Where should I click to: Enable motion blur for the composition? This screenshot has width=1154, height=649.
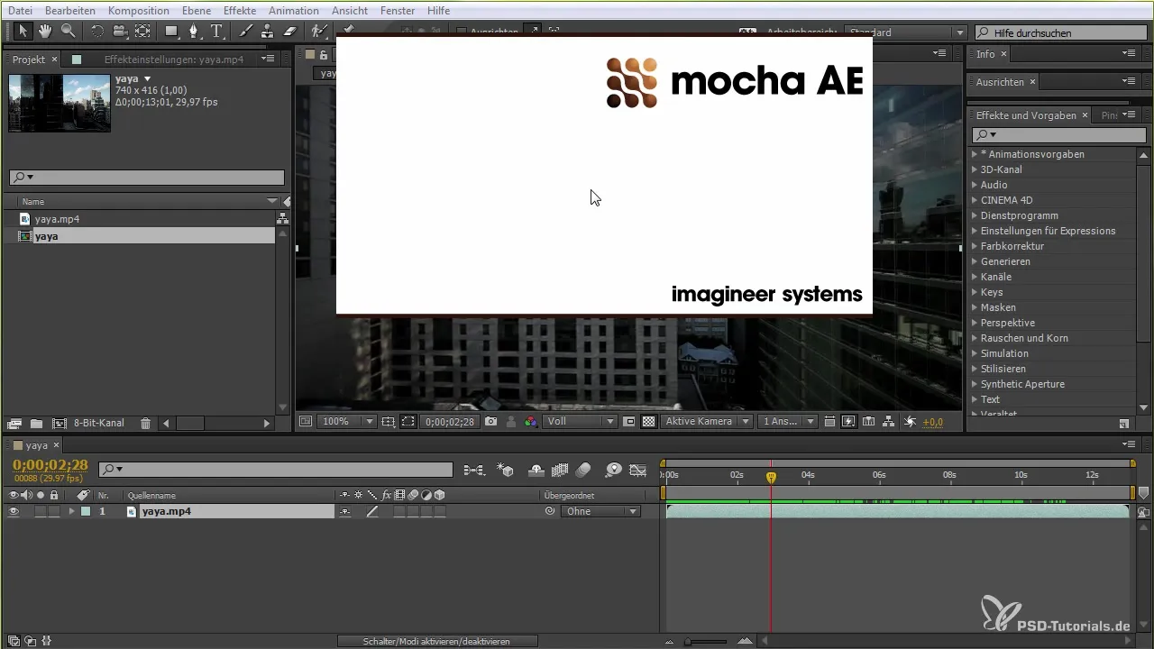coord(583,470)
